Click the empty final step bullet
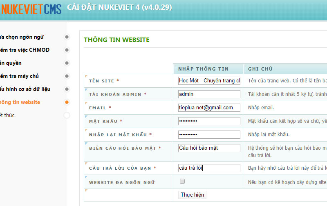This screenshot has width=327, height=206. click(67, 115)
